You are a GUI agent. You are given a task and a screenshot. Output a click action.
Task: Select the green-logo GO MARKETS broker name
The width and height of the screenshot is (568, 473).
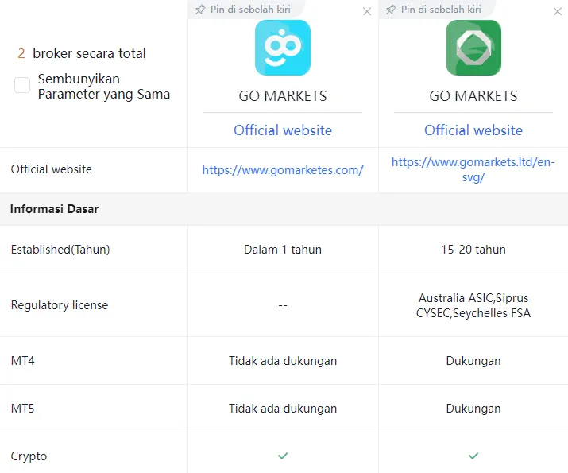click(x=473, y=96)
